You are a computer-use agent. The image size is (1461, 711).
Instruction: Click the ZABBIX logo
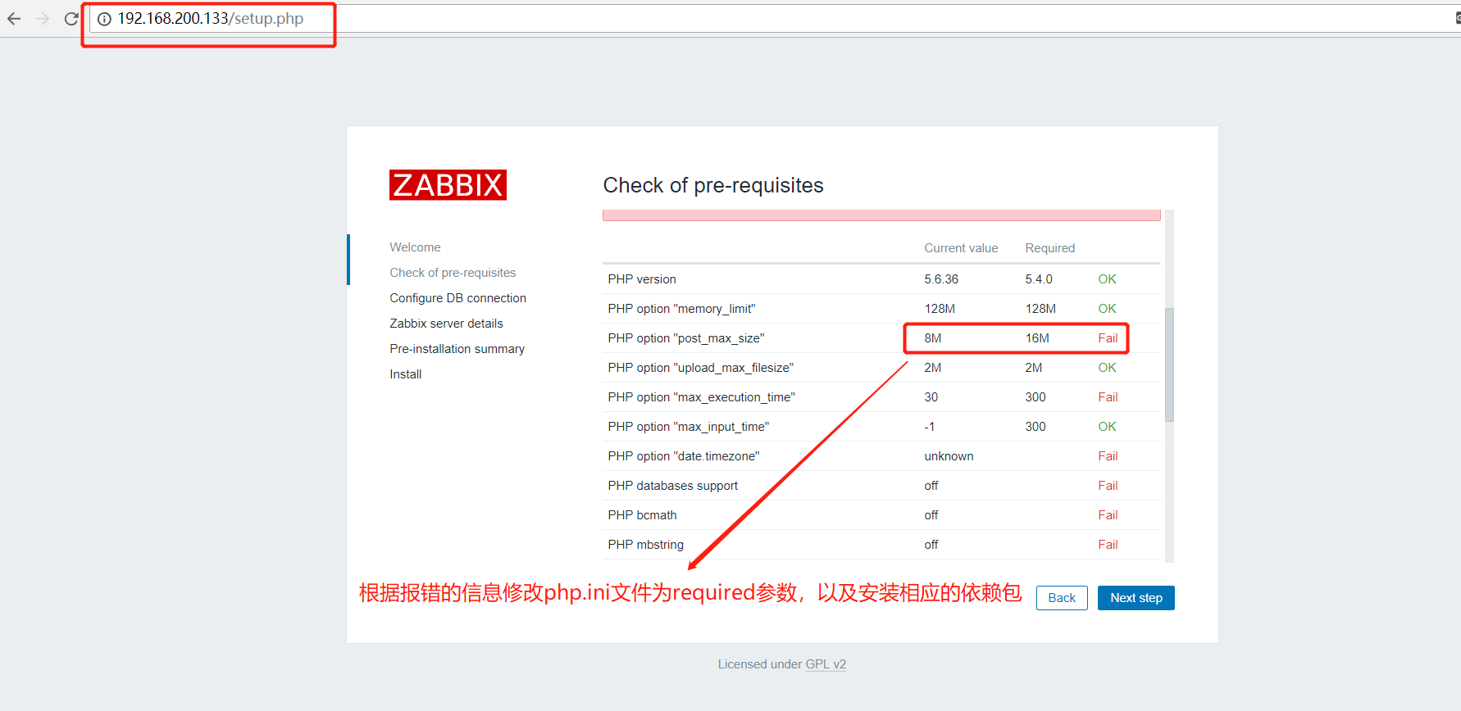click(x=448, y=185)
